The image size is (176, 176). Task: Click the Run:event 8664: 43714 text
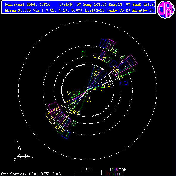pyautogui.click(x=27, y=4)
